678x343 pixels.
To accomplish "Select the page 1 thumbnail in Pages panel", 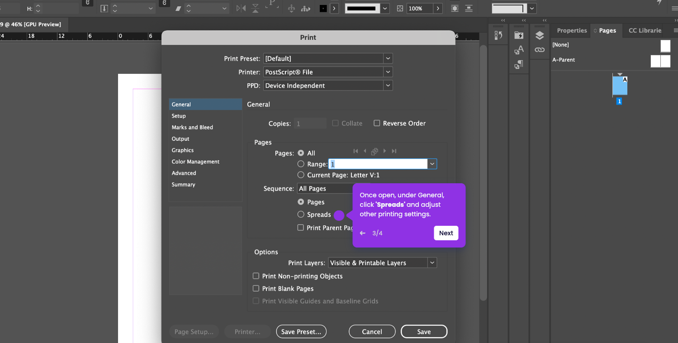I will tap(620, 86).
